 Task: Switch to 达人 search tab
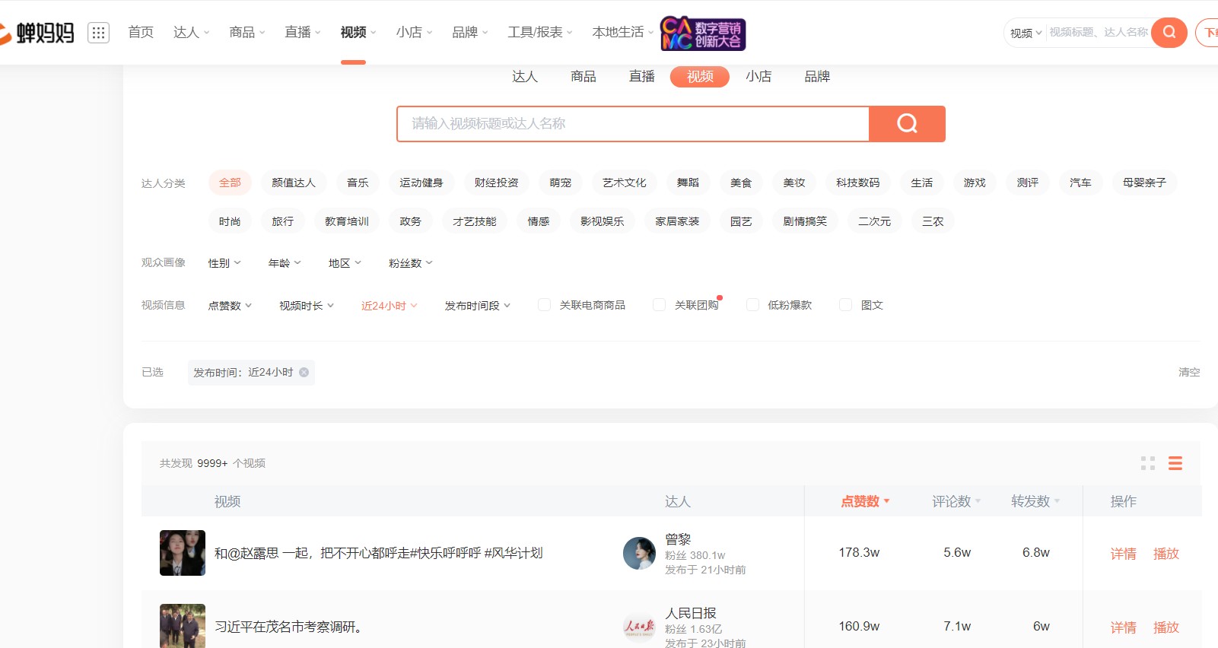click(525, 77)
